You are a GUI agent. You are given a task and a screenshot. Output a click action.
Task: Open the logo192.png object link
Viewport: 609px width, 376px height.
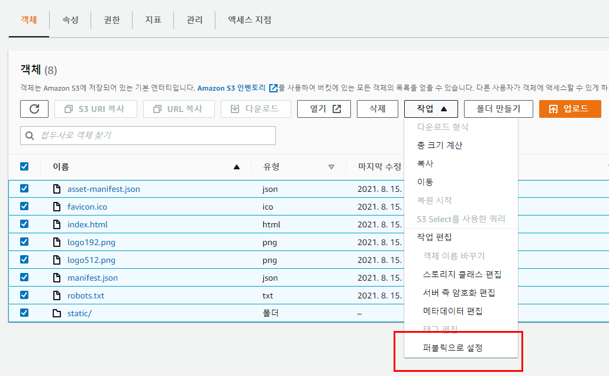click(x=91, y=243)
